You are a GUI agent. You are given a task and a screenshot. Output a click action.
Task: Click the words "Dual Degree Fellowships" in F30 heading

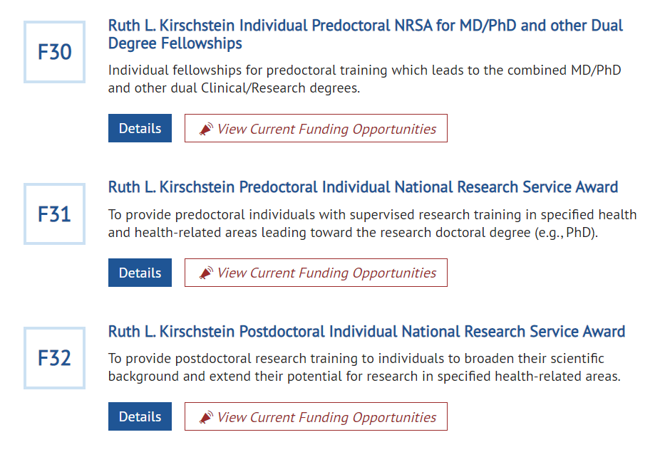(175, 43)
